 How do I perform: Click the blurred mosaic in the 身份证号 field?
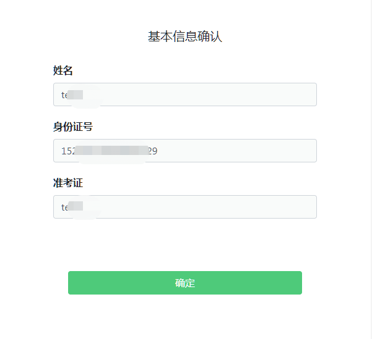(111, 150)
